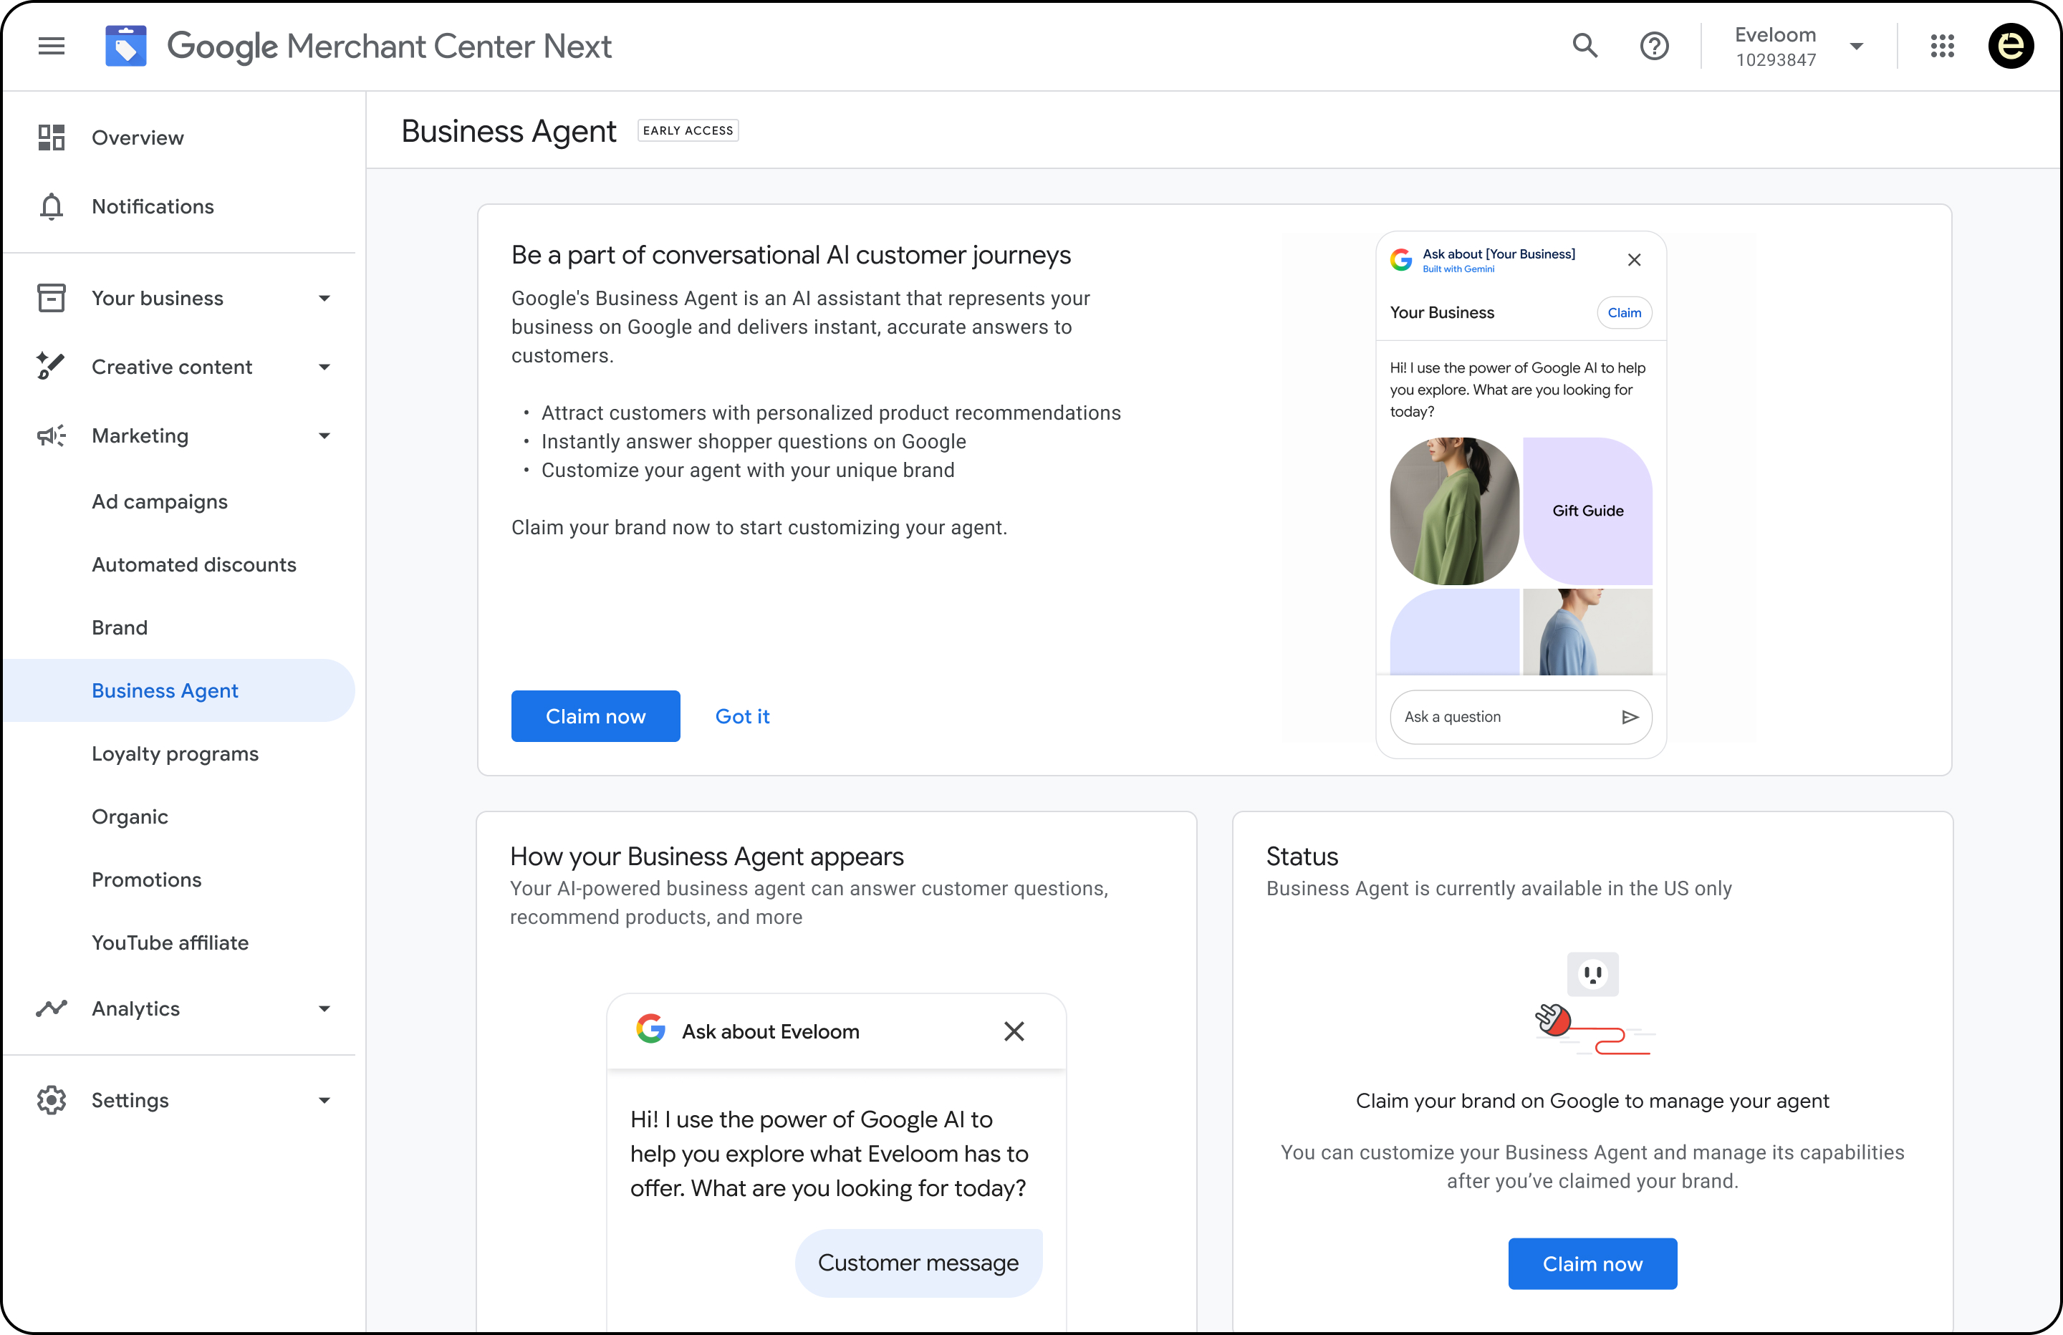Close the Ask about Eveloom preview chat
Screen dimensions: 2063x1335
tap(1014, 1031)
